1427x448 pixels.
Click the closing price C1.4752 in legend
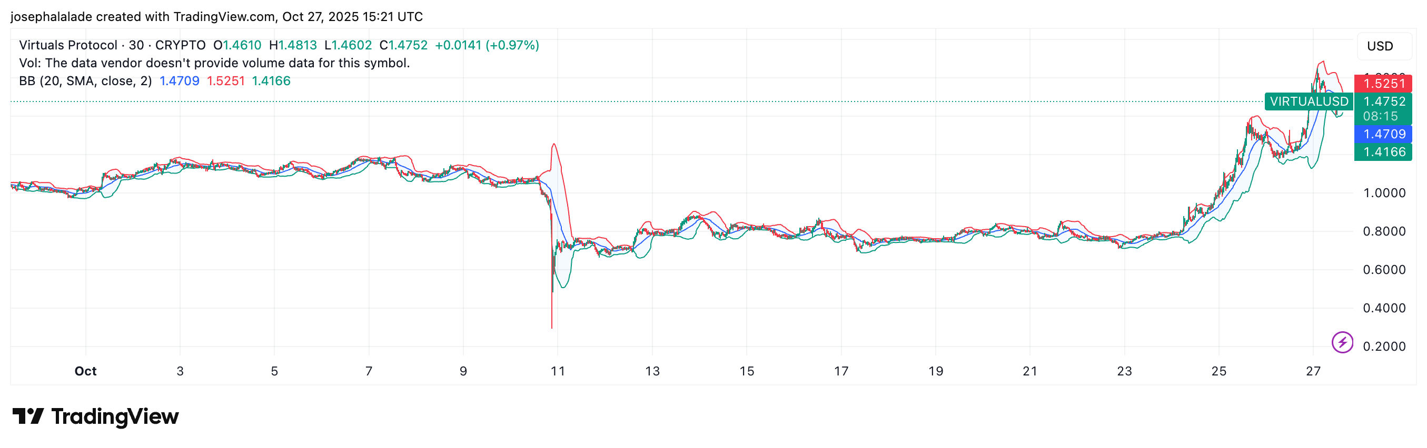pyautogui.click(x=403, y=45)
